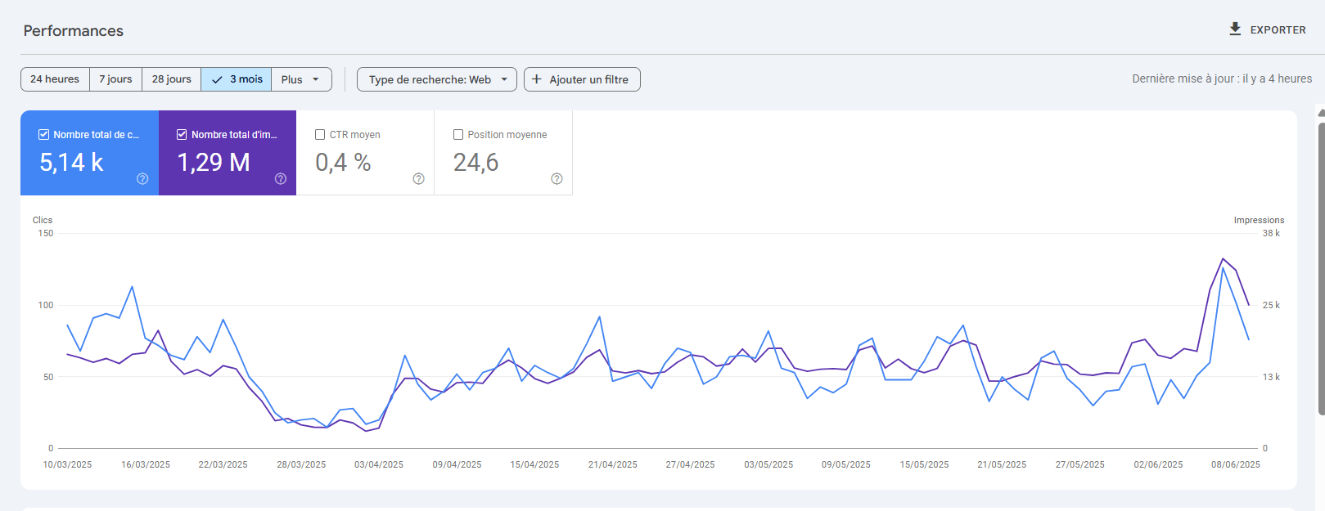Click the Exporter download icon
The image size is (1325, 511).
(x=1235, y=29)
